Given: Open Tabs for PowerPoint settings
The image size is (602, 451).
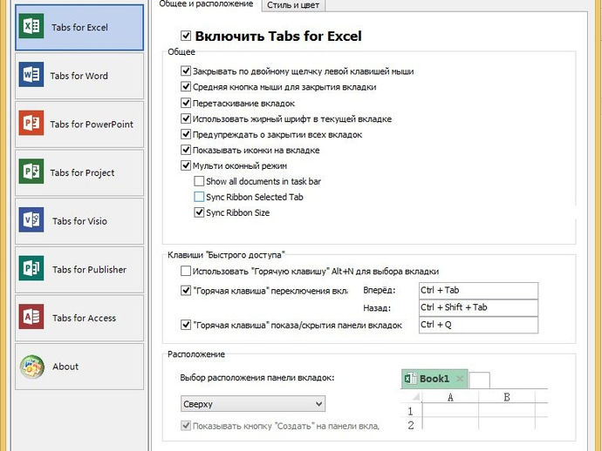Looking at the screenshot, I should (79, 125).
